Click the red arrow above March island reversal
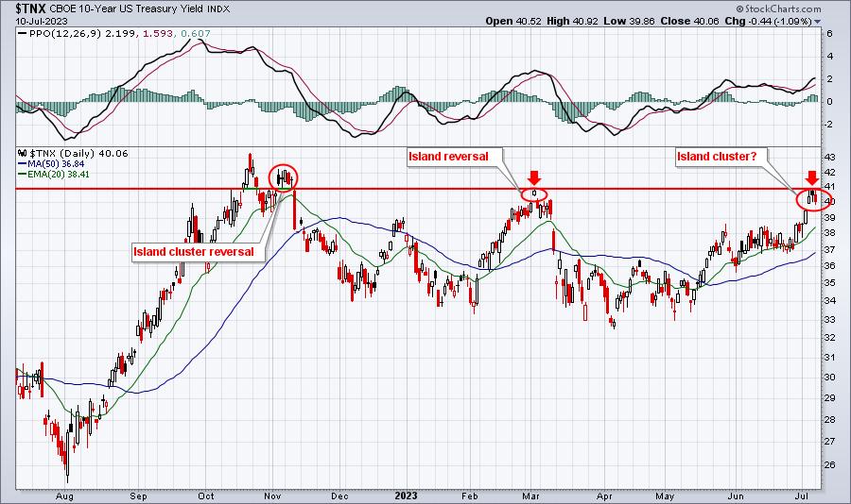Image resolution: width=851 pixels, height=504 pixels. click(x=534, y=177)
